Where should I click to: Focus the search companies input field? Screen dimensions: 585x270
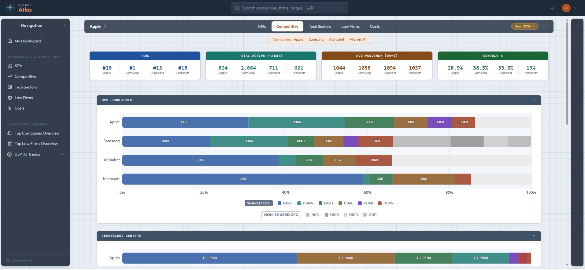point(289,8)
